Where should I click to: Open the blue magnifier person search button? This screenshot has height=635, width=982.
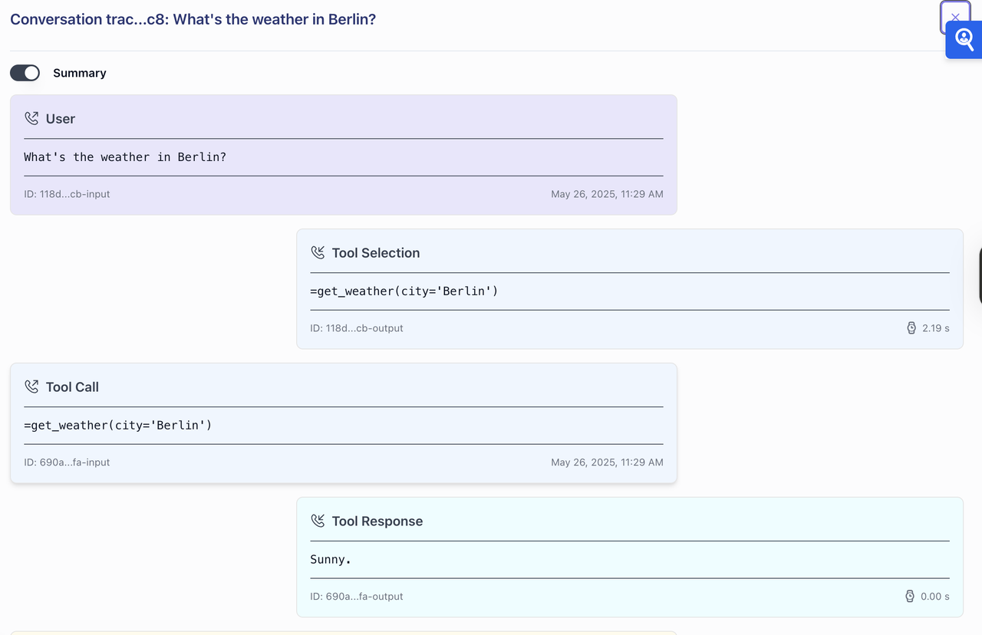point(964,40)
